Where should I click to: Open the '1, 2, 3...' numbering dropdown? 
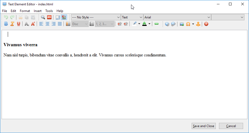coord(105,24)
